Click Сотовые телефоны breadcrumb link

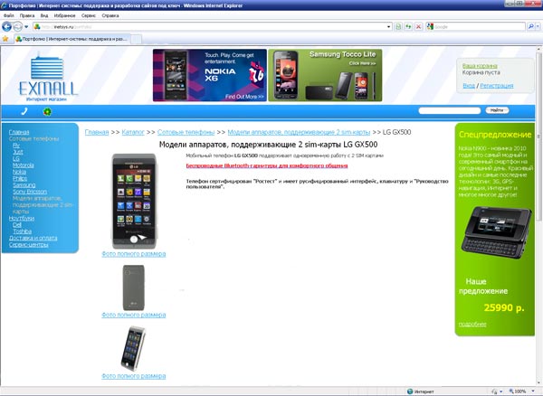click(x=186, y=132)
